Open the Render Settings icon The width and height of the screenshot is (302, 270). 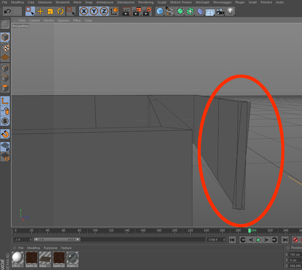(147, 11)
